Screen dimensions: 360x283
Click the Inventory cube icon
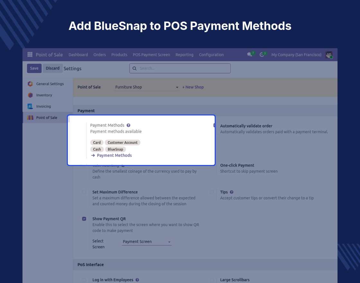click(30, 95)
